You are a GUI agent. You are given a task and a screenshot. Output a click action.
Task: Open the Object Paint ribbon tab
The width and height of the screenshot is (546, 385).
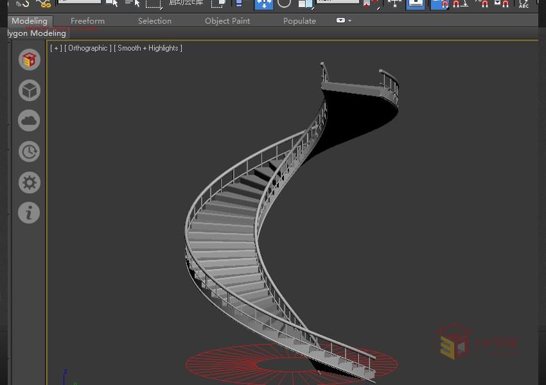[x=227, y=21]
